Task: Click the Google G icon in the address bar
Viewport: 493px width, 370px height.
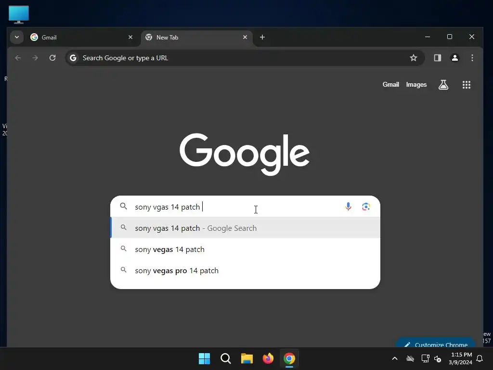Action: (x=73, y=58)
